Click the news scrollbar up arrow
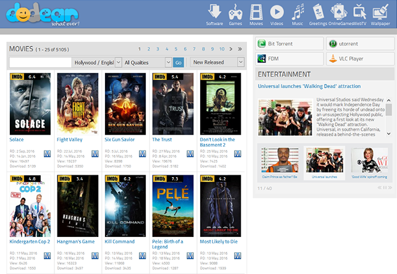Image resolution: width=397 pixels, height=274 pixels. coord(388,101)
